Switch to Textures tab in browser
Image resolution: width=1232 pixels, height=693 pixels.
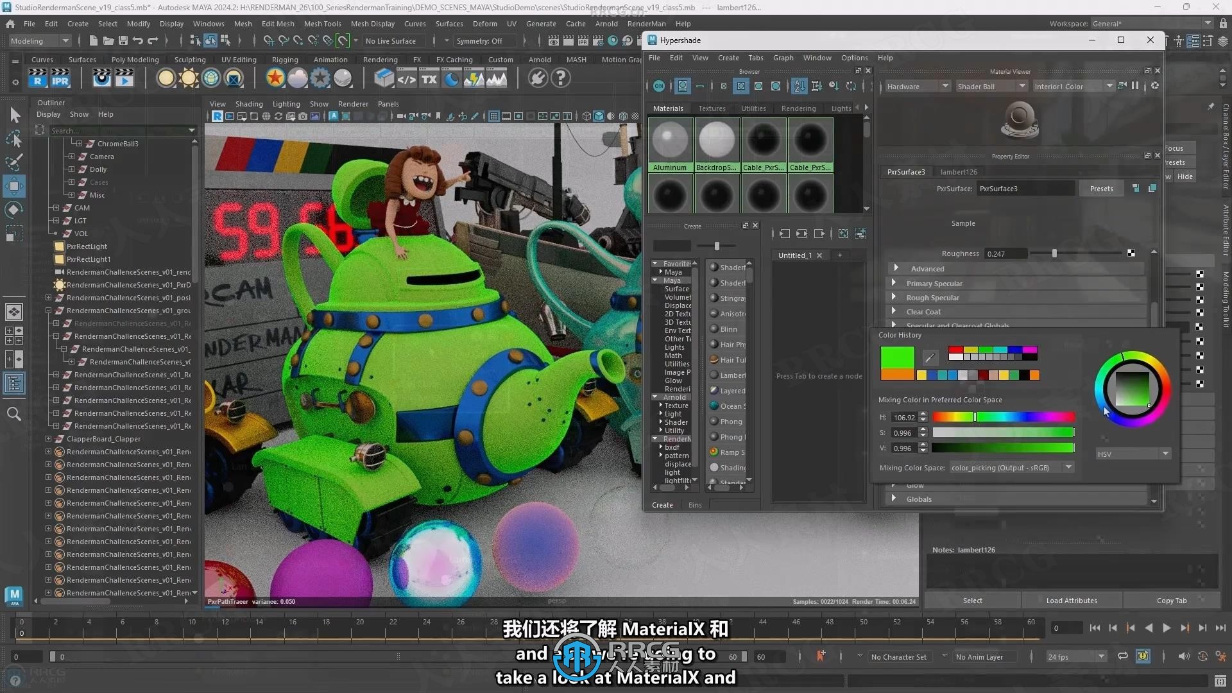coord(712,108)
